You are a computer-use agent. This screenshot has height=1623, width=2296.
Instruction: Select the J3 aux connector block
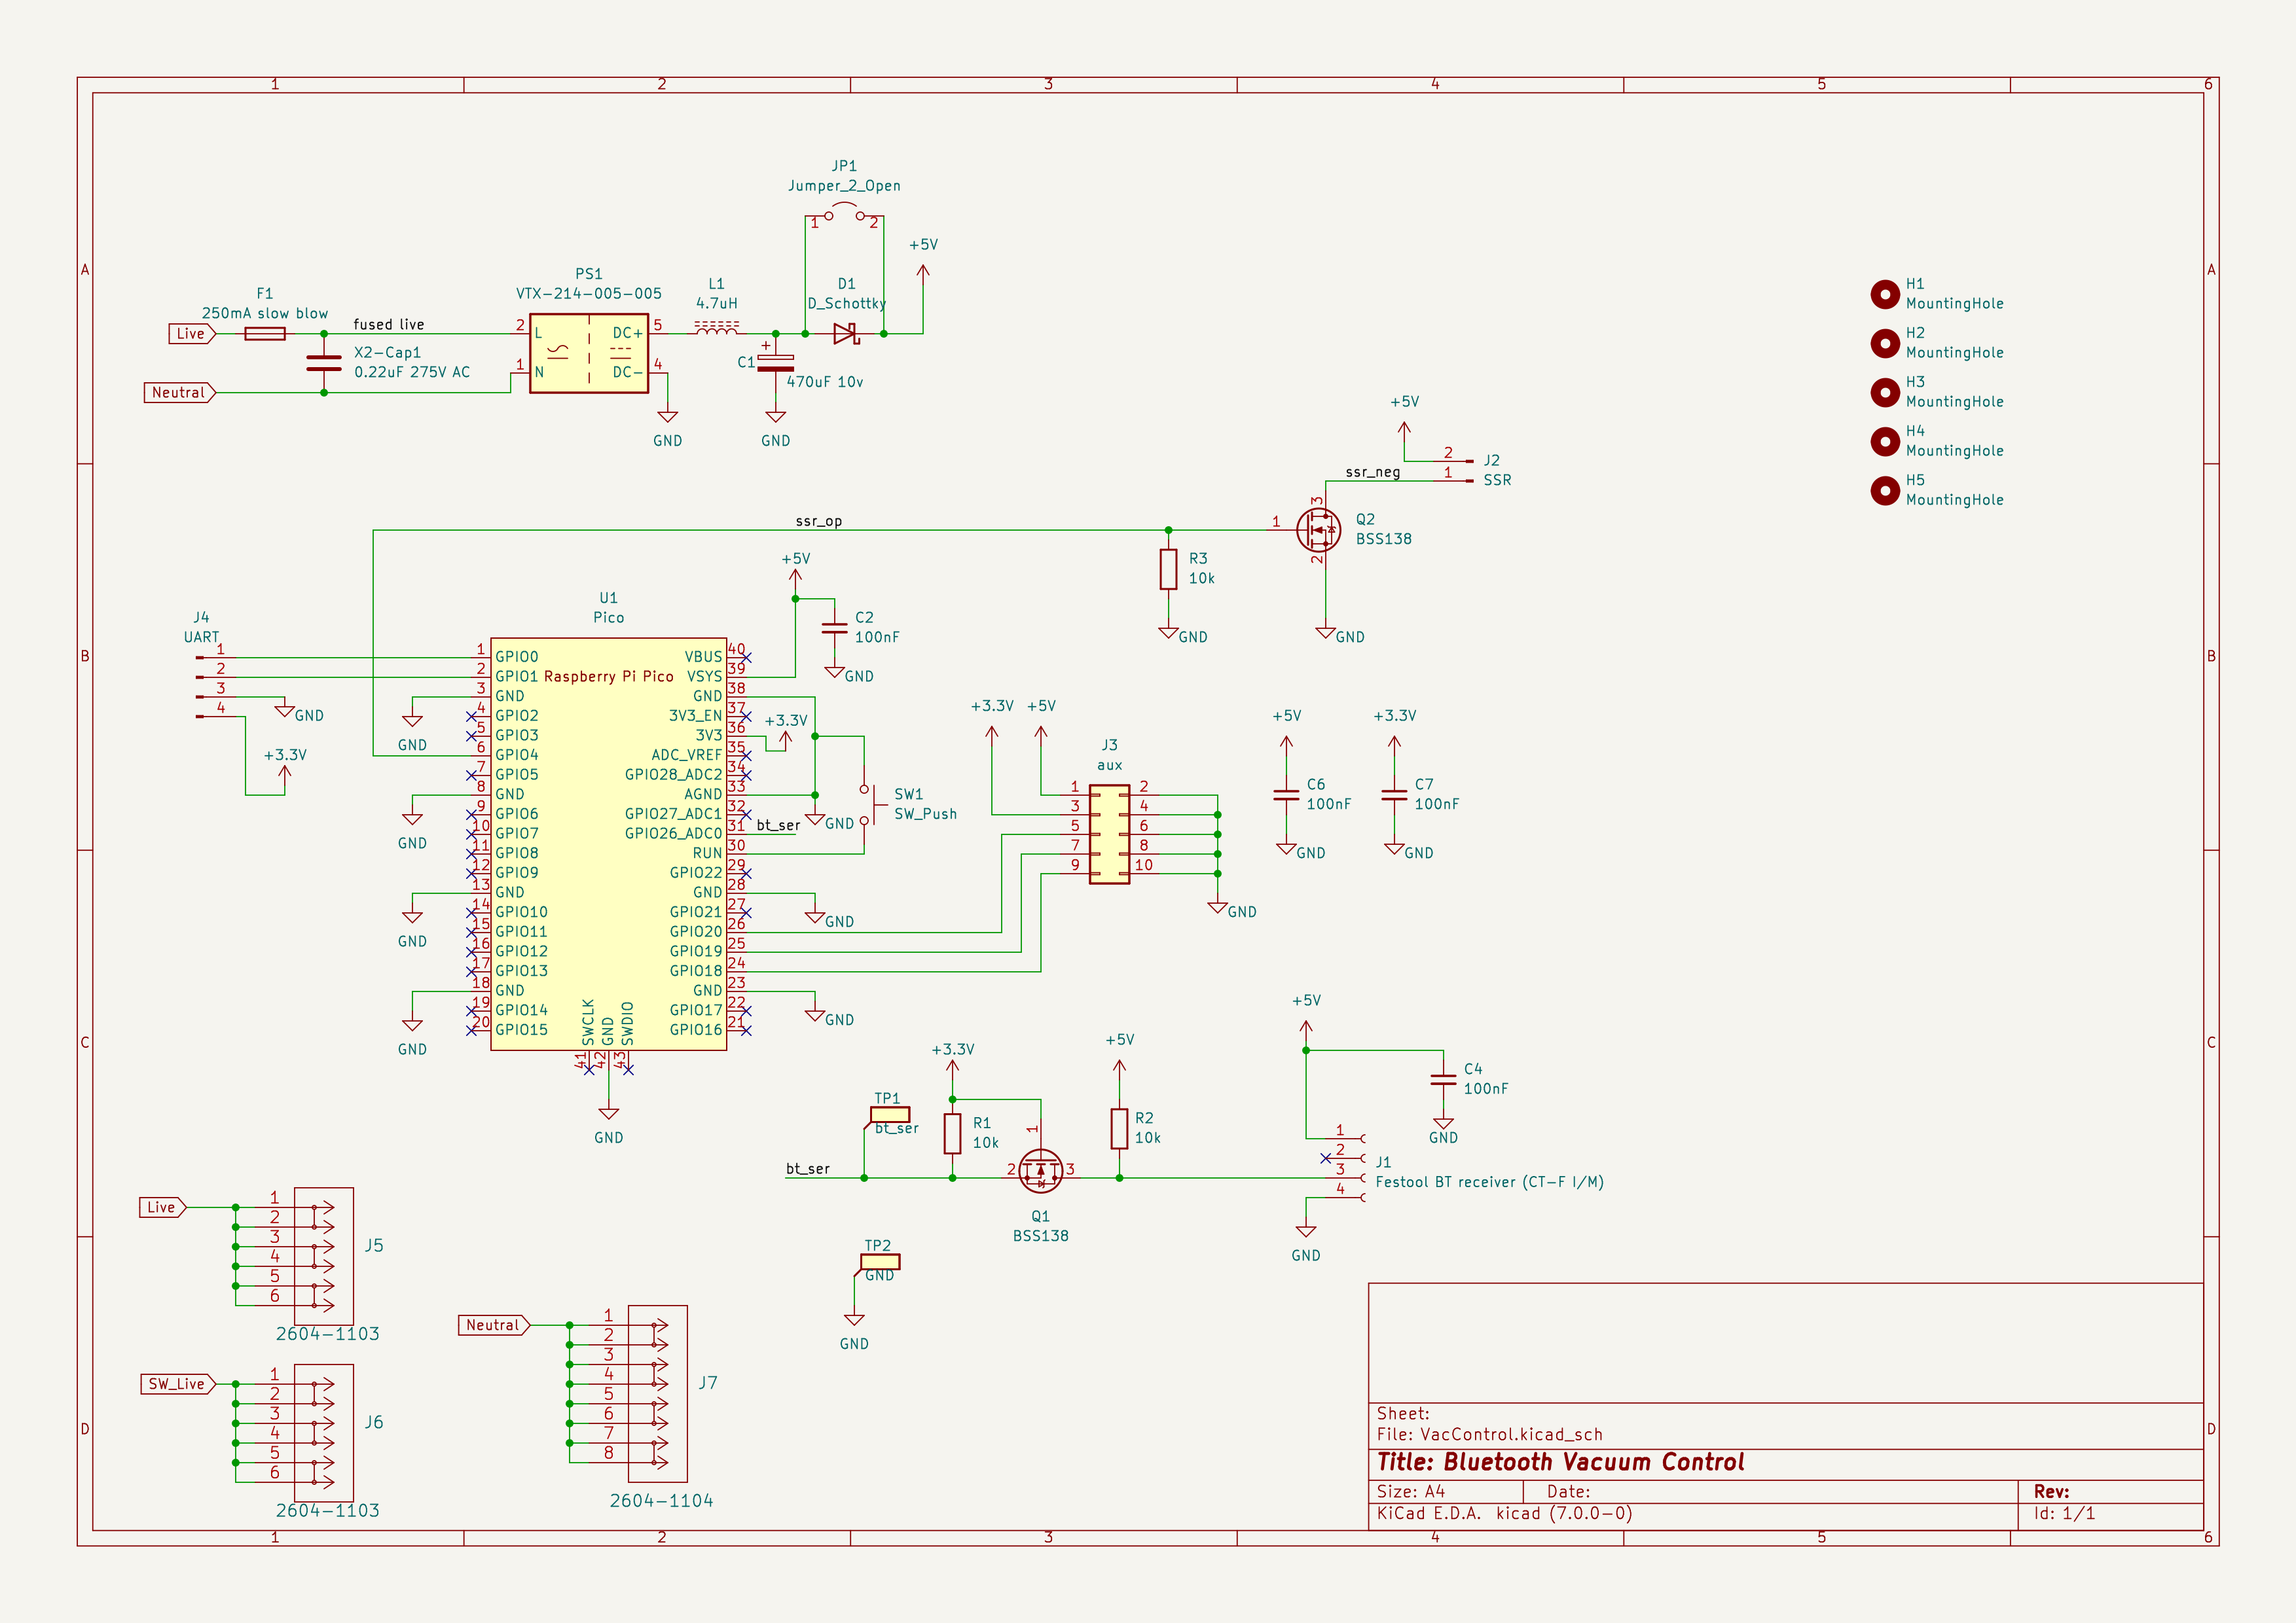click(1109, 834)
